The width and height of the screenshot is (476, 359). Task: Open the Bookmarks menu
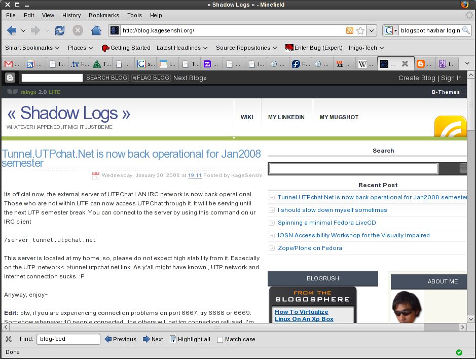(104, 15)
